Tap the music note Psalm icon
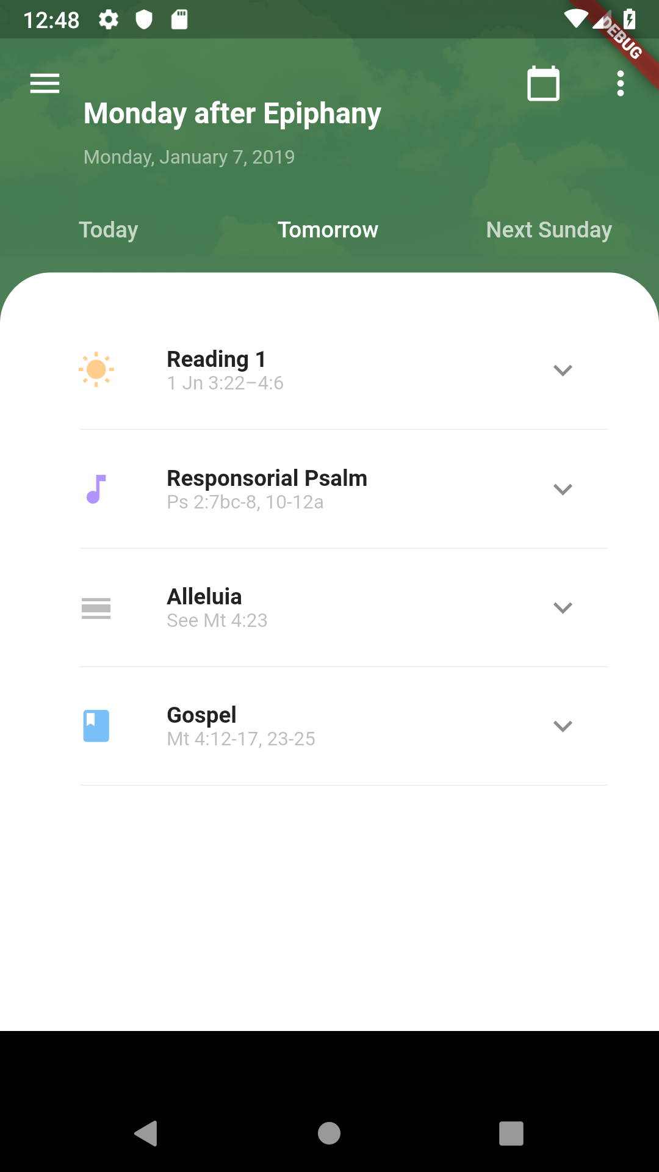This screenshot has width=659, height=1172. tap(96, 489)
